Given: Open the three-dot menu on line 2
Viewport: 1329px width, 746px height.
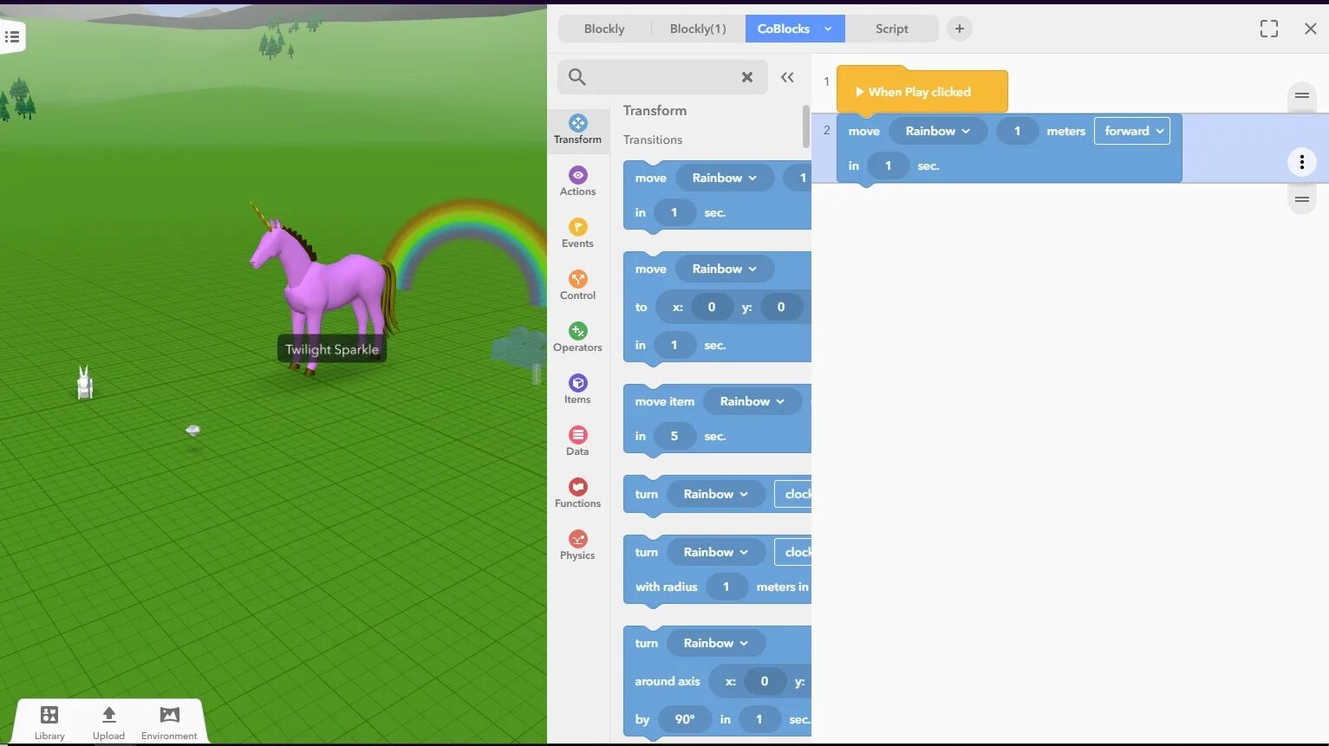Looking at the screenshot, I should (x=1301, y=162).
